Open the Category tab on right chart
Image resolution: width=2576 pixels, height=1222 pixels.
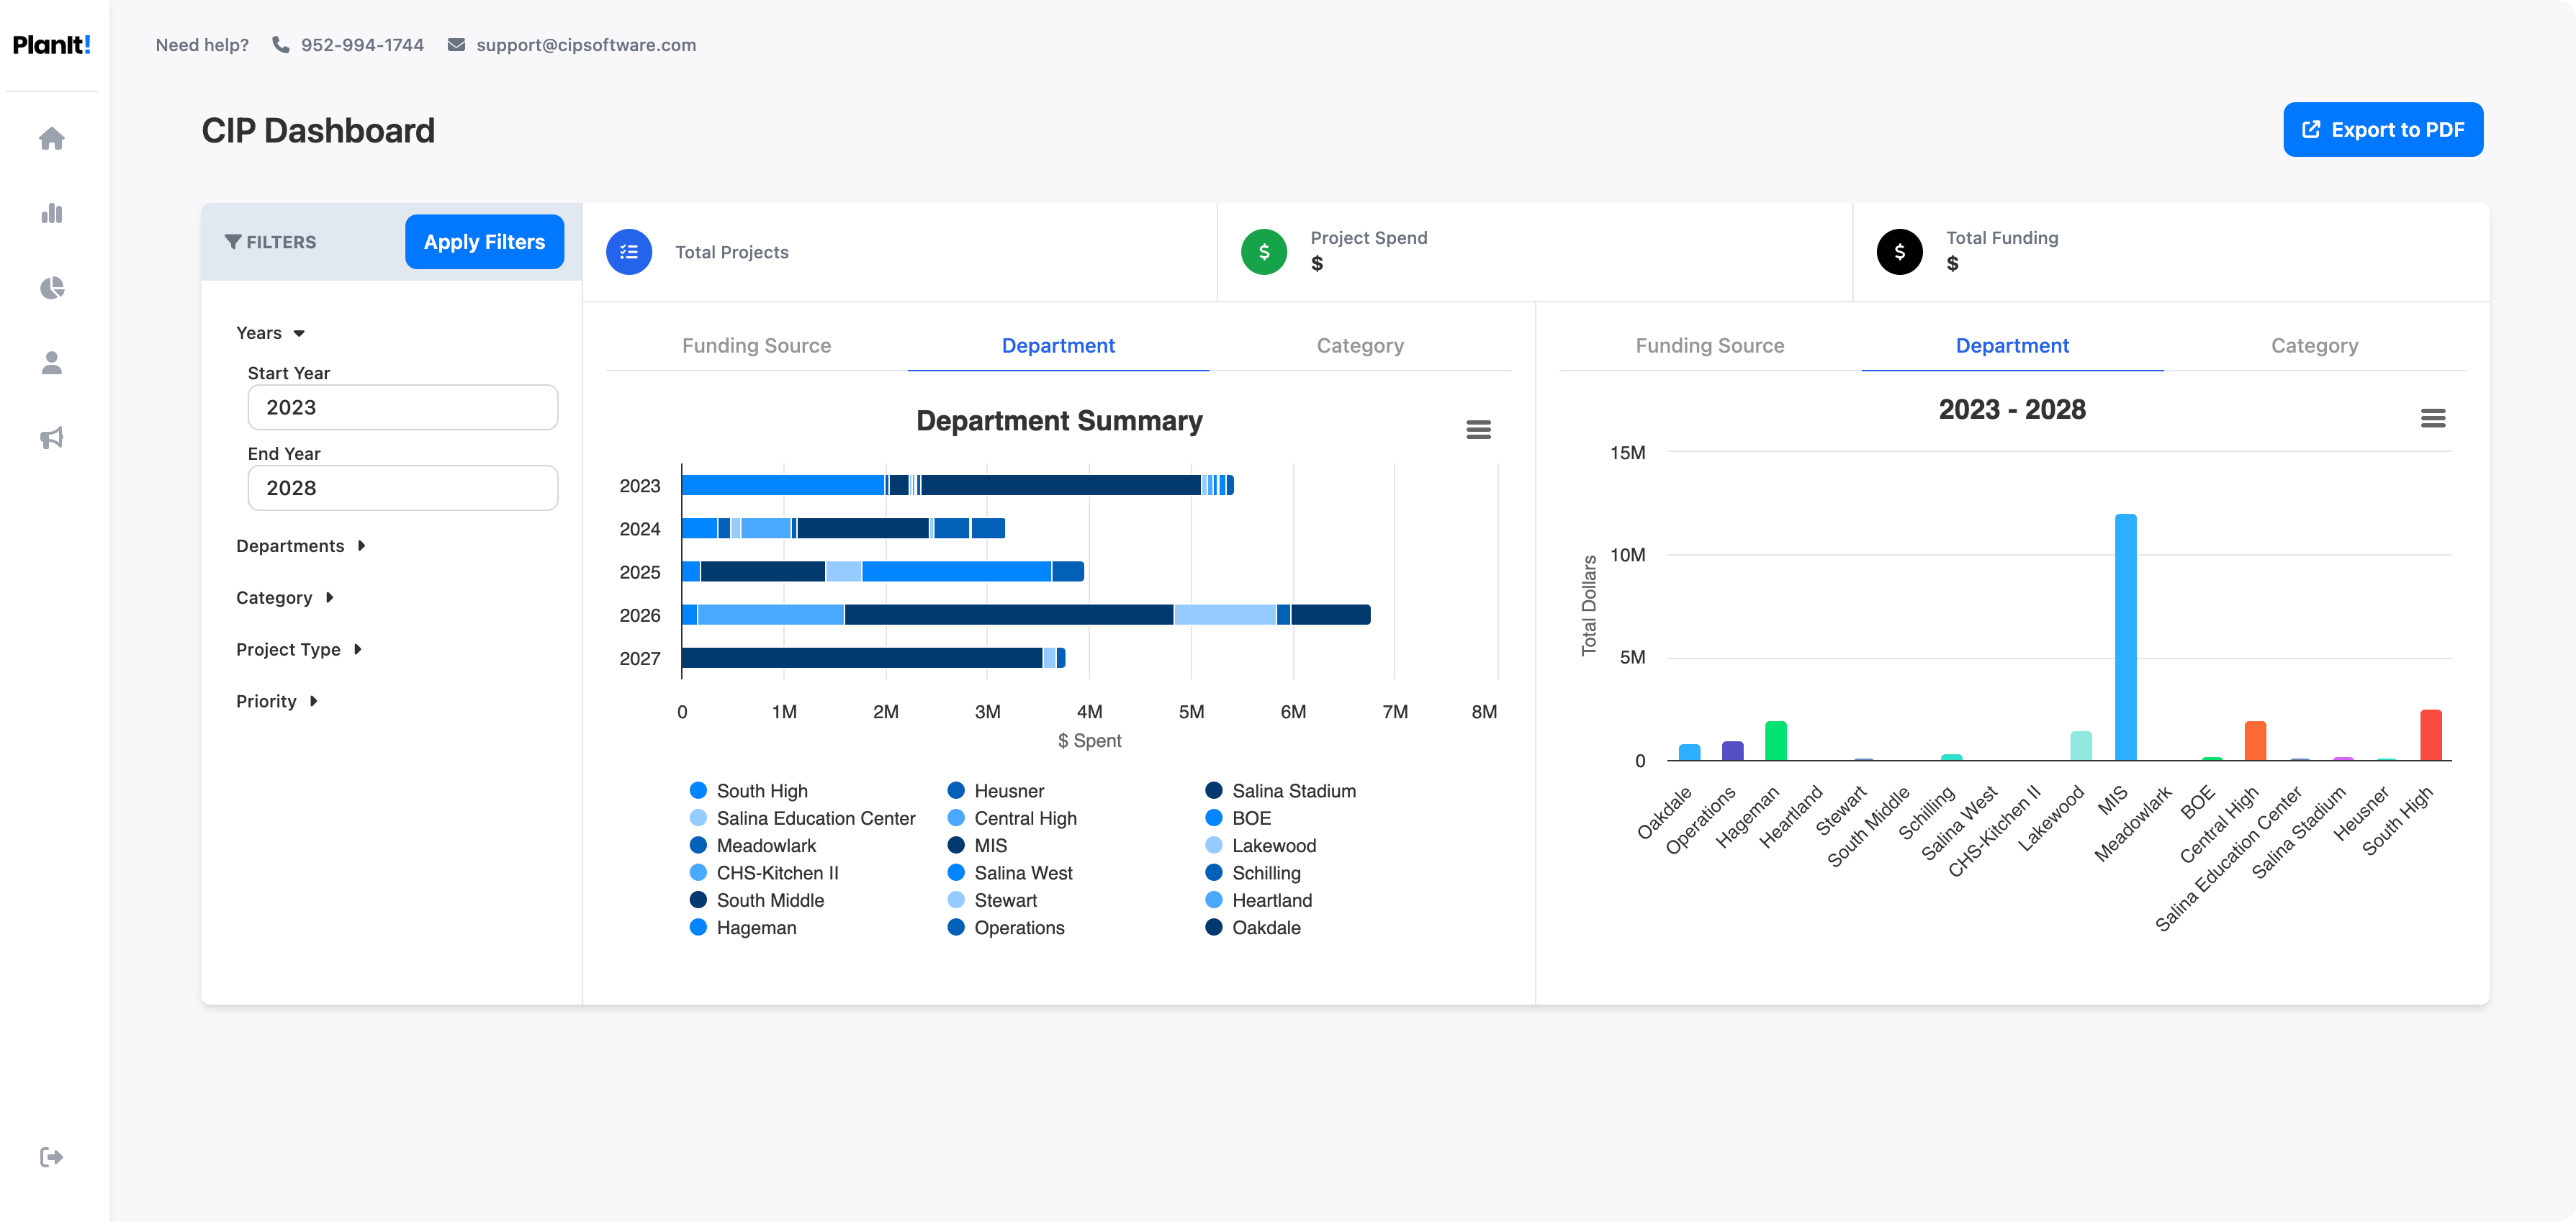coord(2314,345)
